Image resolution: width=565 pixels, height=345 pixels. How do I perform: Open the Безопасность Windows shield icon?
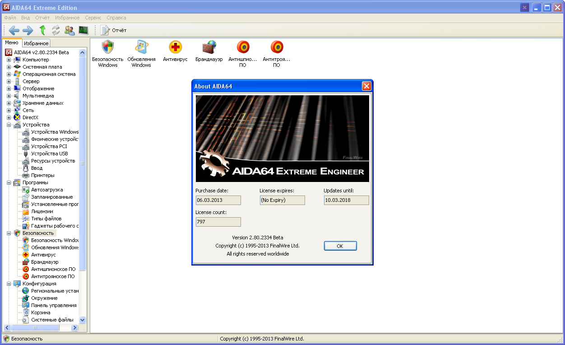(x=107, y=47)
